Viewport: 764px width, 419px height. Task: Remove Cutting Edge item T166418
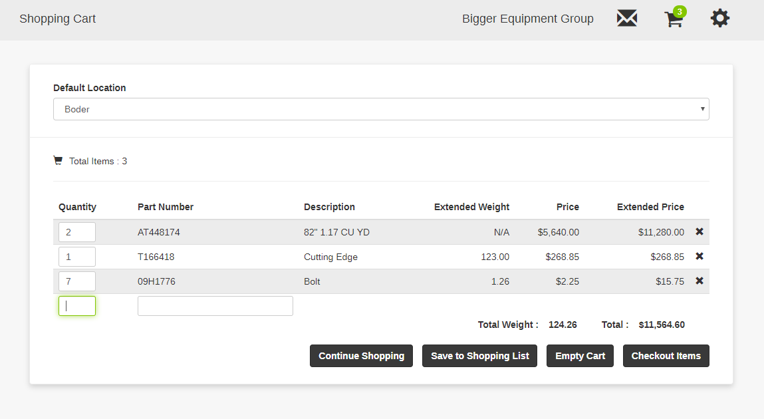point(699,256)
